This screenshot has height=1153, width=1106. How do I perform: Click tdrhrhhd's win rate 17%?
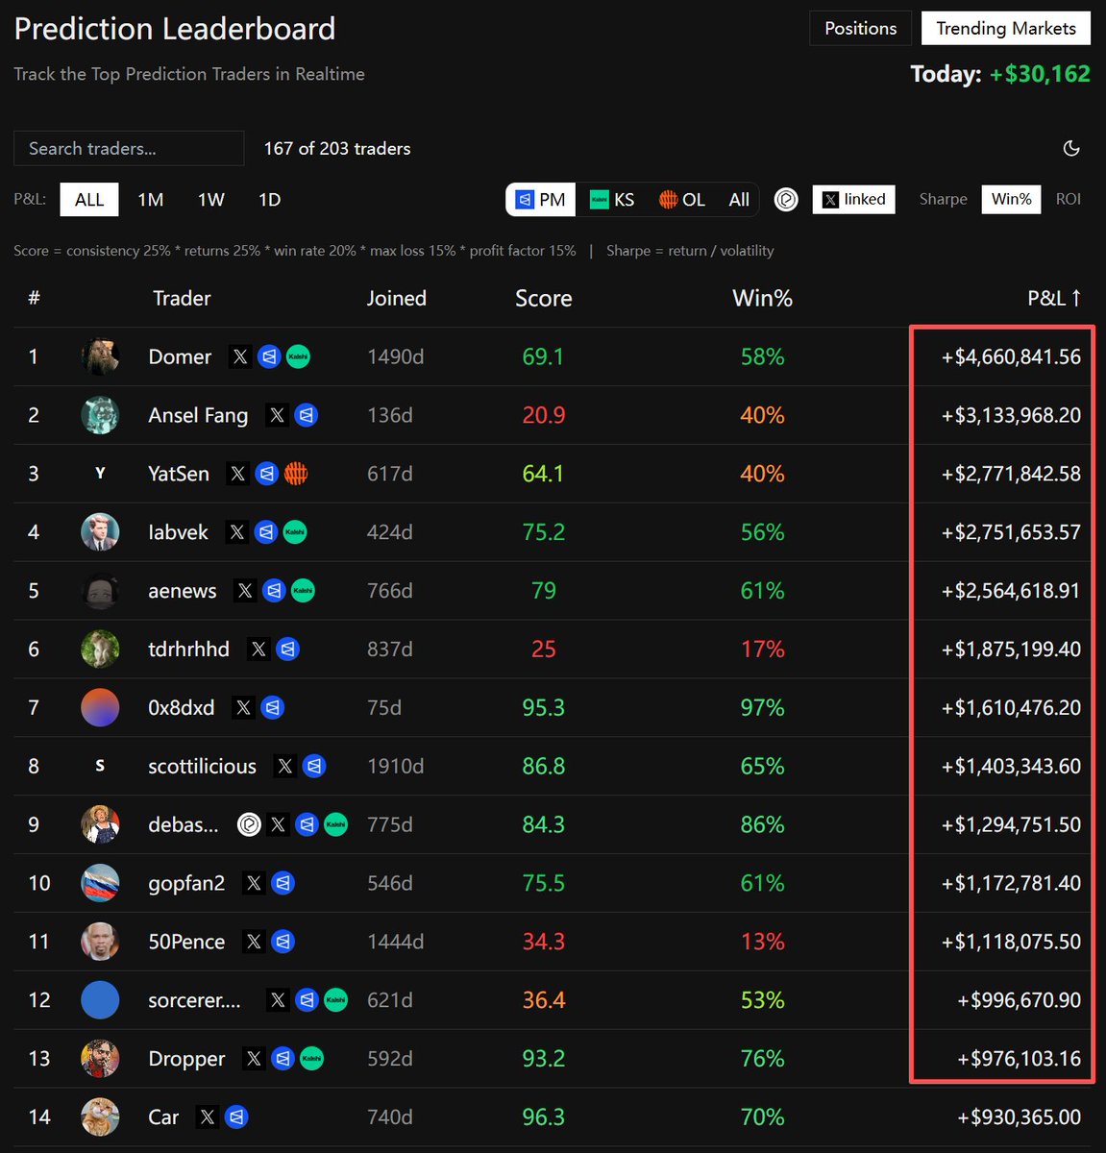point(762,650)
